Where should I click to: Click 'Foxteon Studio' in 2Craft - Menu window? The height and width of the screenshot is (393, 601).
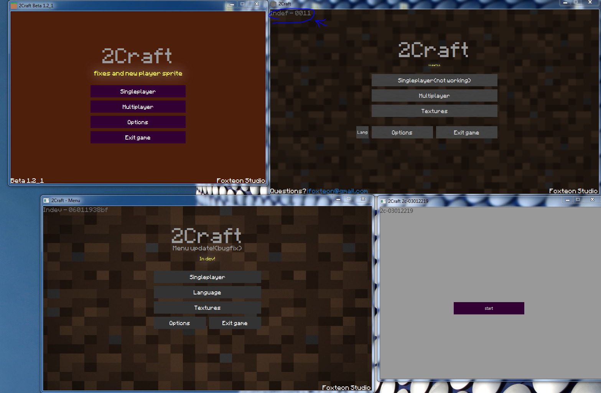pyautogui.click(x=346, y=388)
